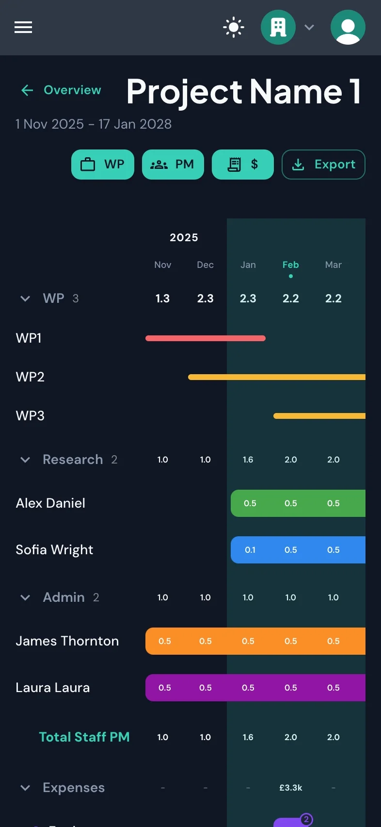Toggle the expenses dollar view button

pos(242,165)
